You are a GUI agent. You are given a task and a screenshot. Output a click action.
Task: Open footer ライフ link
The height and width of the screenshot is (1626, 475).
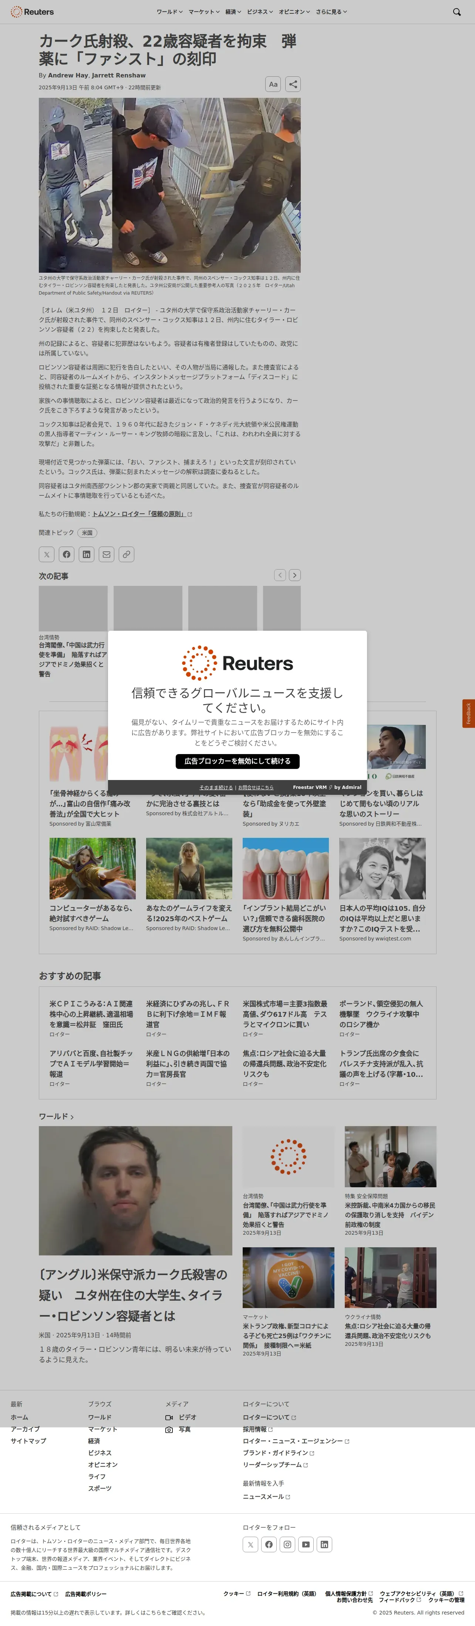point(97,1476)
